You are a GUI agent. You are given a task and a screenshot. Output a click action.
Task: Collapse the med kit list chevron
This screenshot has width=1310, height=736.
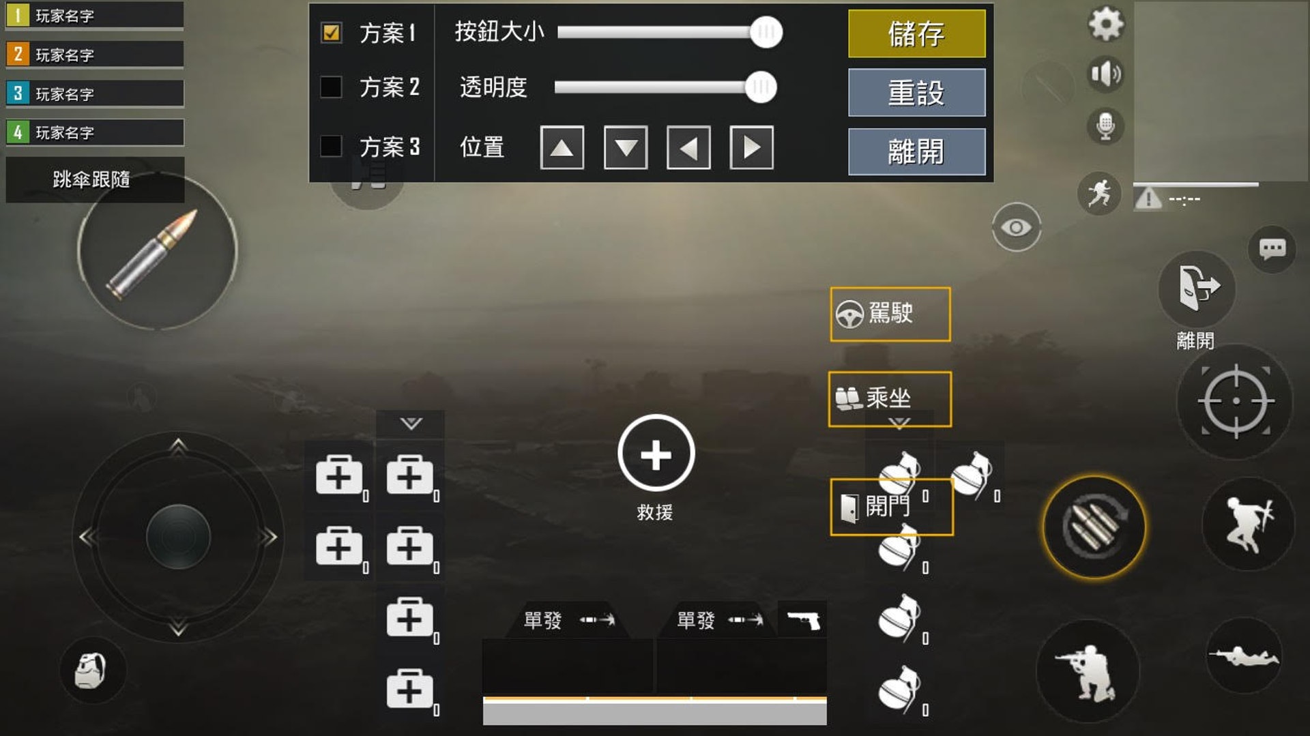pos(411,424)
